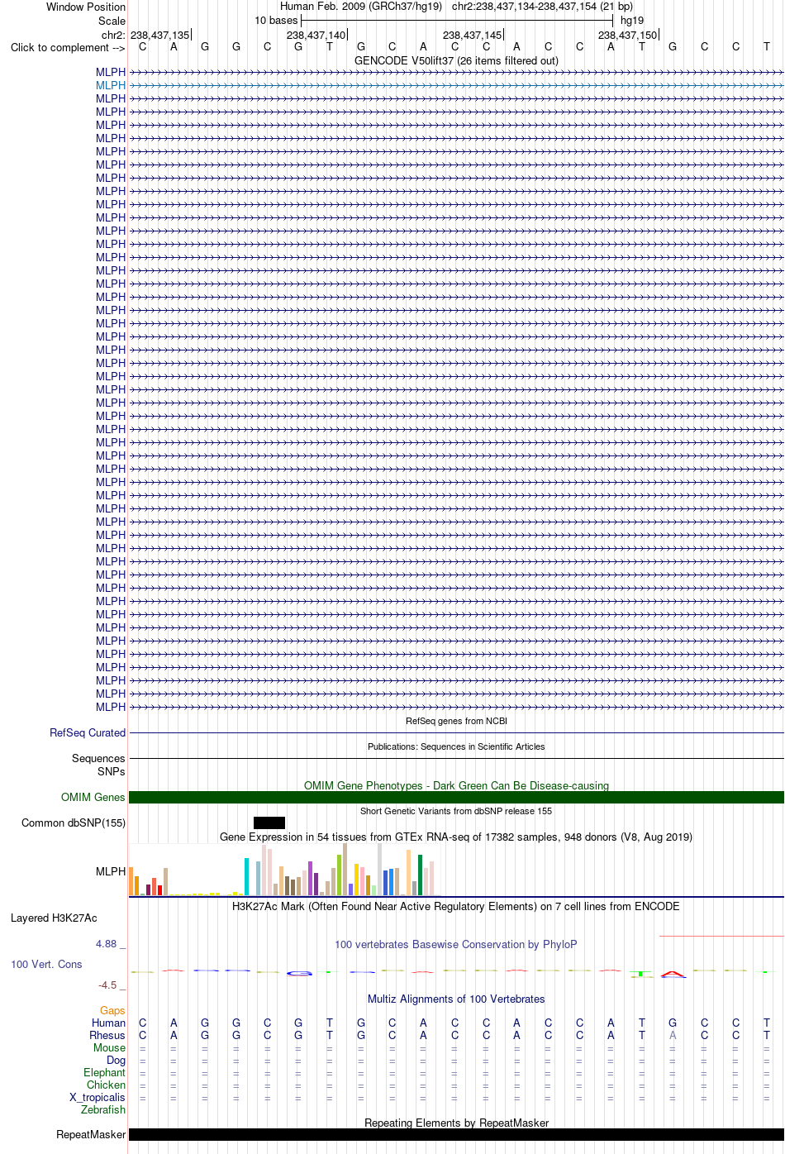Click the hg19 assembly label

pyautogui.click(x=632, y=21)
